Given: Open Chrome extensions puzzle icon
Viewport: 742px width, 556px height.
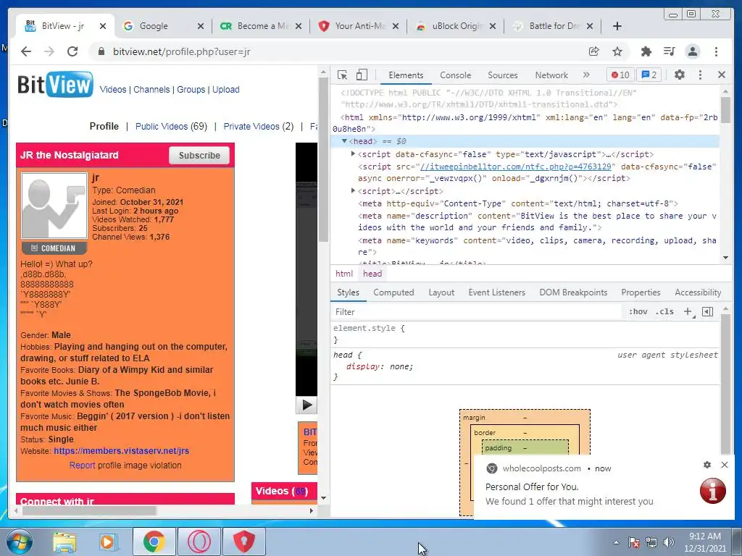Looking at the screenshot, I should point(646,51).
